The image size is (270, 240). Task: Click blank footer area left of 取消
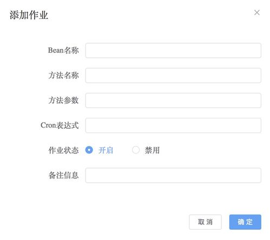point(94,222)
